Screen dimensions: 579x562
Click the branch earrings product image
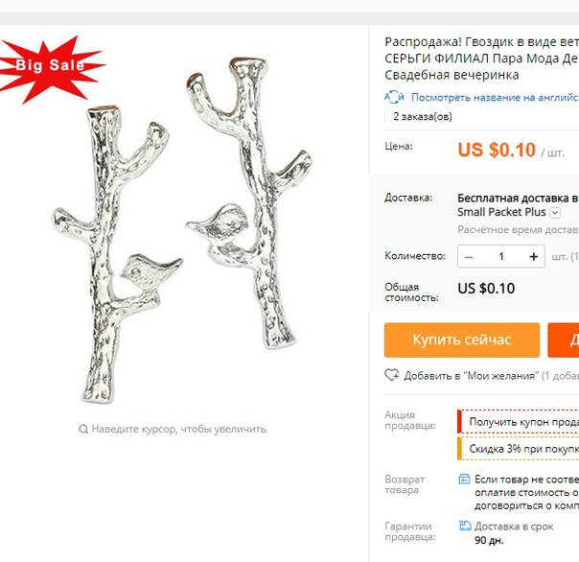(x=181, y=230)
